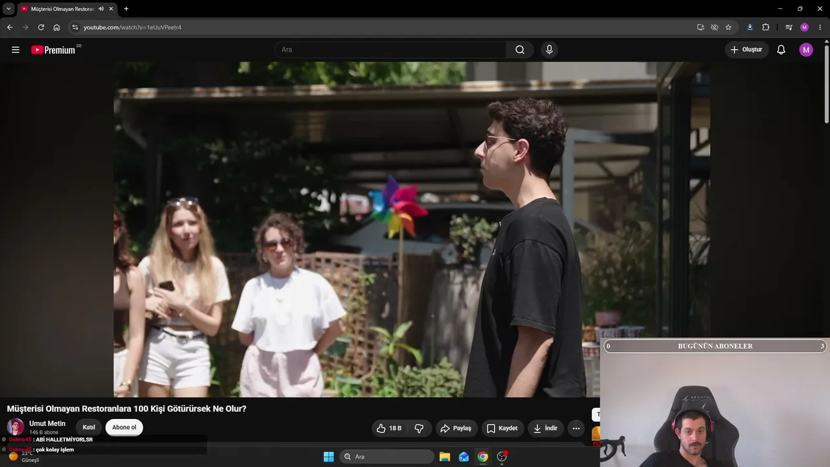Viewport: 830px width, 467px height.
Task: Go forward in the browser
Action: 25,27
